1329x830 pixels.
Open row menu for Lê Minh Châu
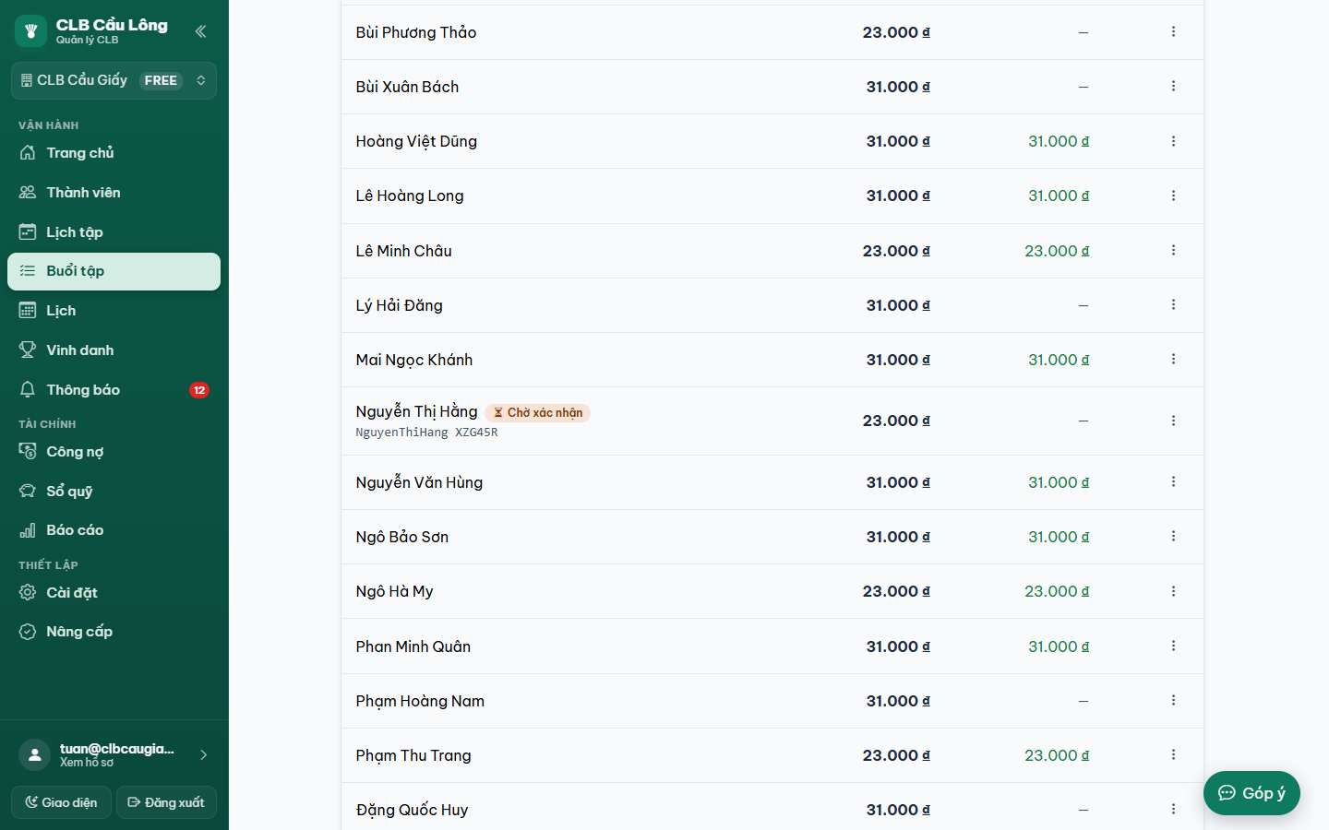pos(1173,251)
